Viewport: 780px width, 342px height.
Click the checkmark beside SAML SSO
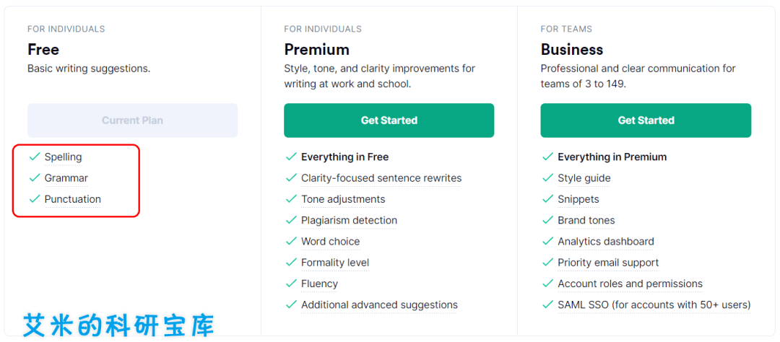[x=547, y=304]
